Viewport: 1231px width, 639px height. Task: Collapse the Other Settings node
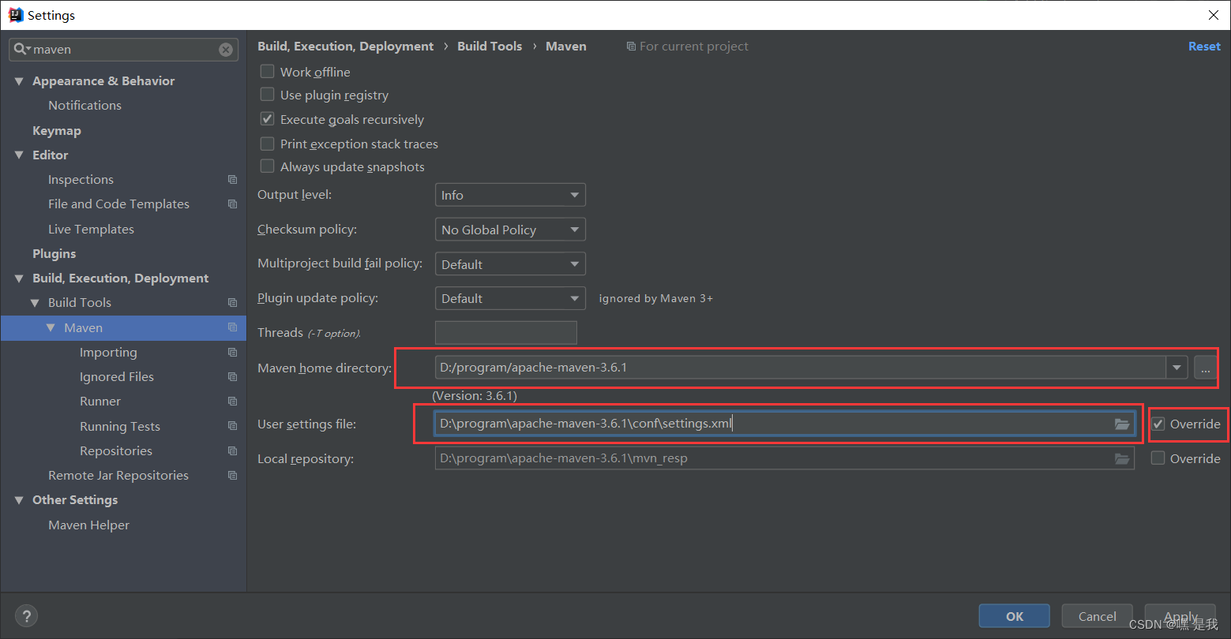(19, 500)
